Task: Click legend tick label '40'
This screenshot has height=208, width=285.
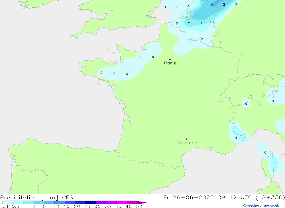Action: pos(118,206)
